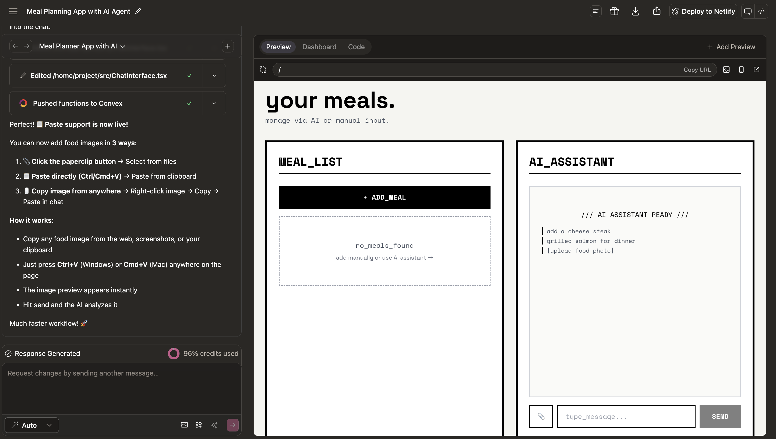Switch to the Code tab
776x439 pixels.
click(x=356, y=47)
